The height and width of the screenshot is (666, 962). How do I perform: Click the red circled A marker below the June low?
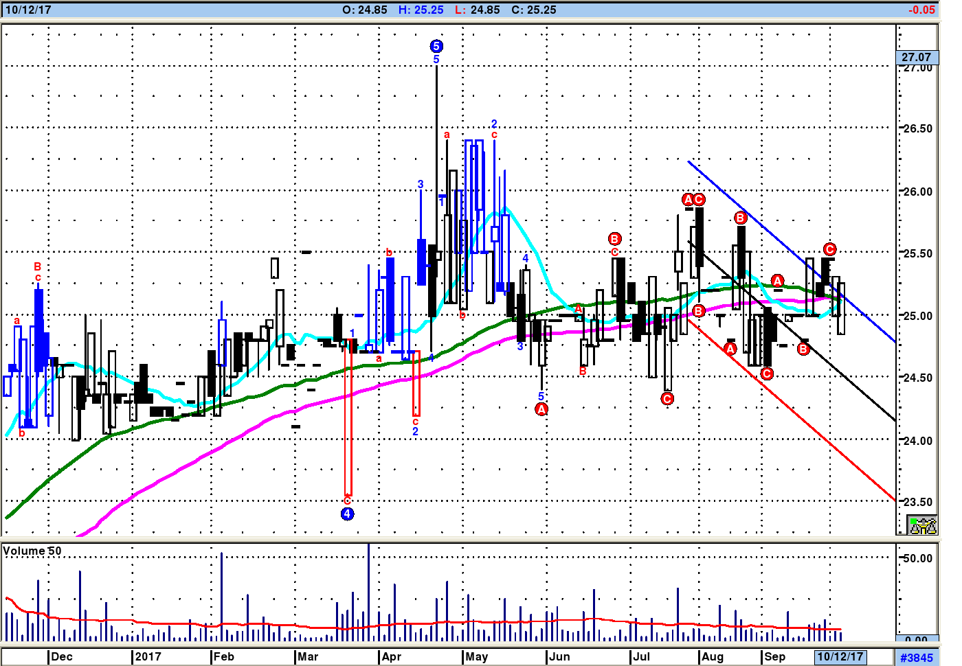click(541, 409)
